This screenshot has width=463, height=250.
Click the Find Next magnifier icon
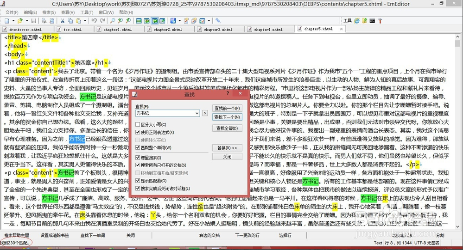pyautogui.click(x=120, y=21)
